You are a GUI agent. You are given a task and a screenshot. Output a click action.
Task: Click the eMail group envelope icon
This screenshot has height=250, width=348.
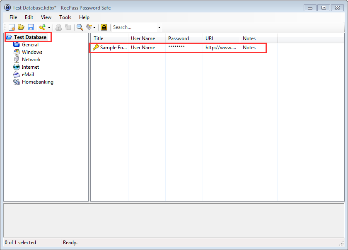(x=17, y=75)
